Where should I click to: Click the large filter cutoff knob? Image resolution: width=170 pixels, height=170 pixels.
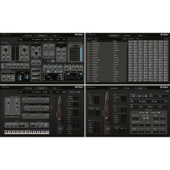click(x=36, y=53)
